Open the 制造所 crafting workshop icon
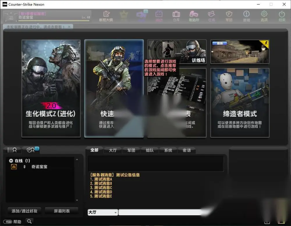Screen dimensions: 291x226 click(x=194, y=16)
